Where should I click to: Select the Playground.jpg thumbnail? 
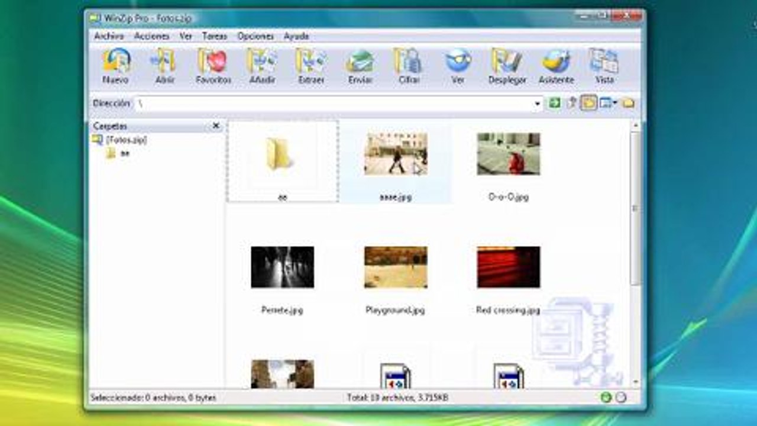pos(396,267)
